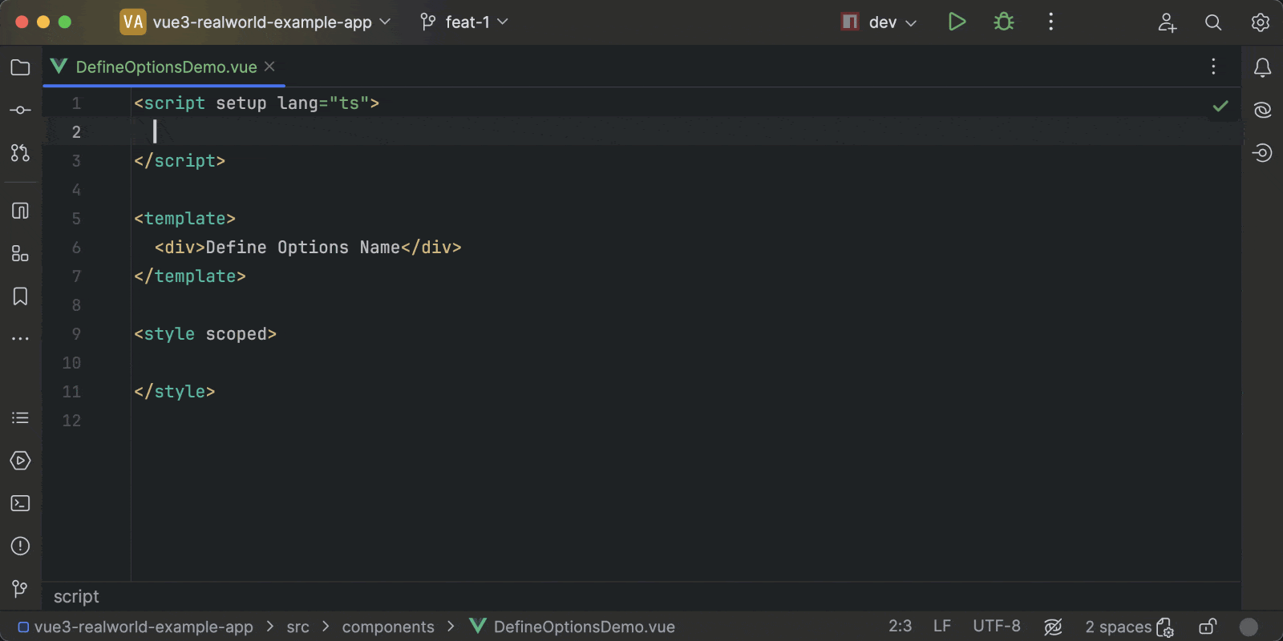This screenshot has width=1283, height=641.
Task: Open the Commit tool window
Action: pos(20,110)
